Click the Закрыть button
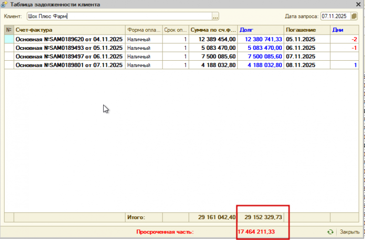Viewport: 365px width, 240px height. (350, 232)
